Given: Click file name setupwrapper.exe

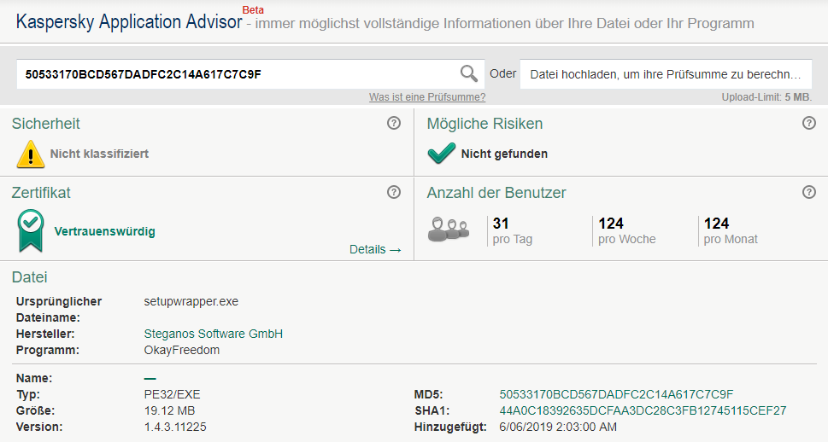Looking at the screenshot, I should click(x=191, y=302).
